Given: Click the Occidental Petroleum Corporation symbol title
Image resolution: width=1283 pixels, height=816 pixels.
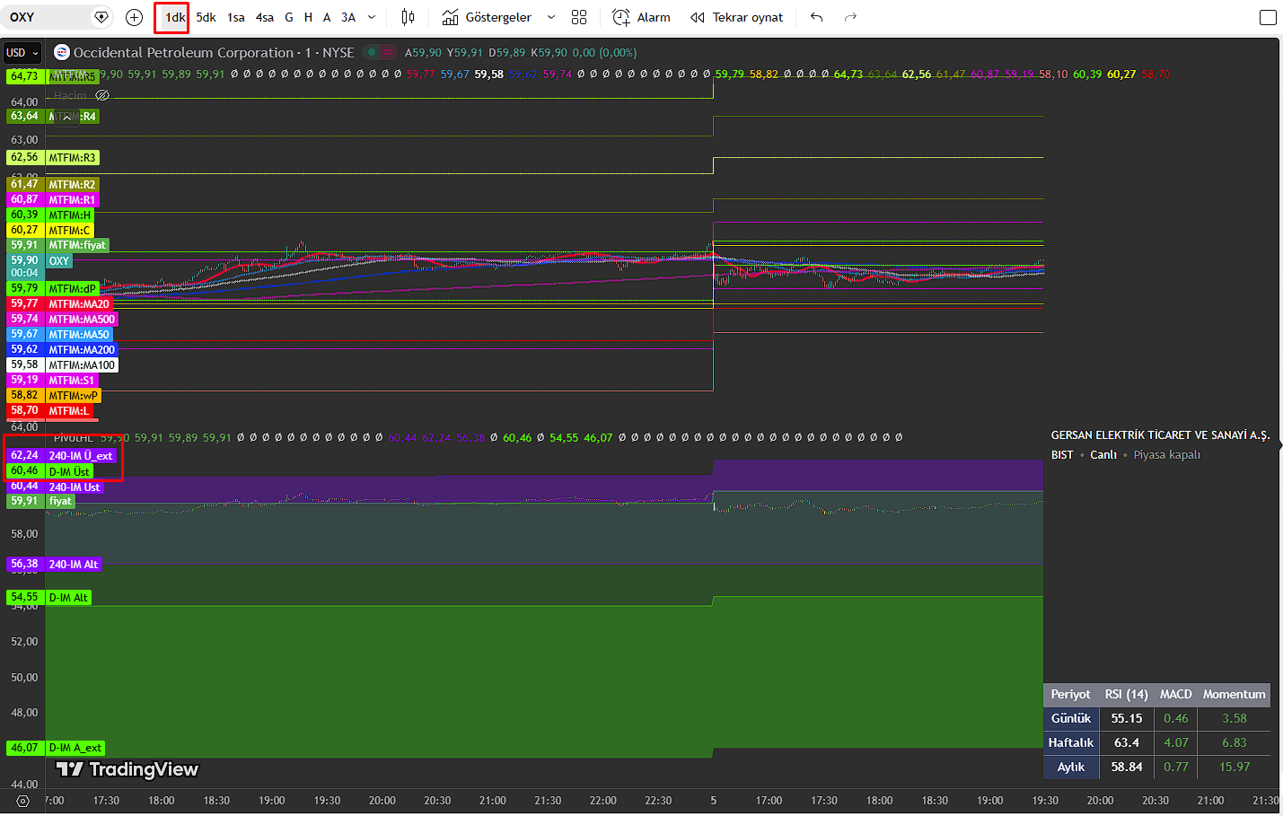Looking at the screenshot, I should coord(183,53).
